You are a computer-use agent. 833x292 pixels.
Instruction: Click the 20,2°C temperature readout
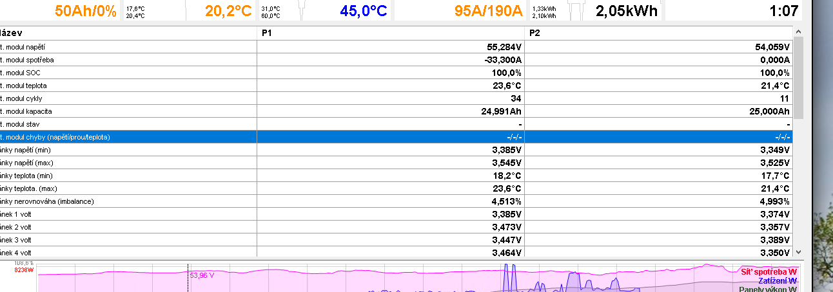(228, 10)
